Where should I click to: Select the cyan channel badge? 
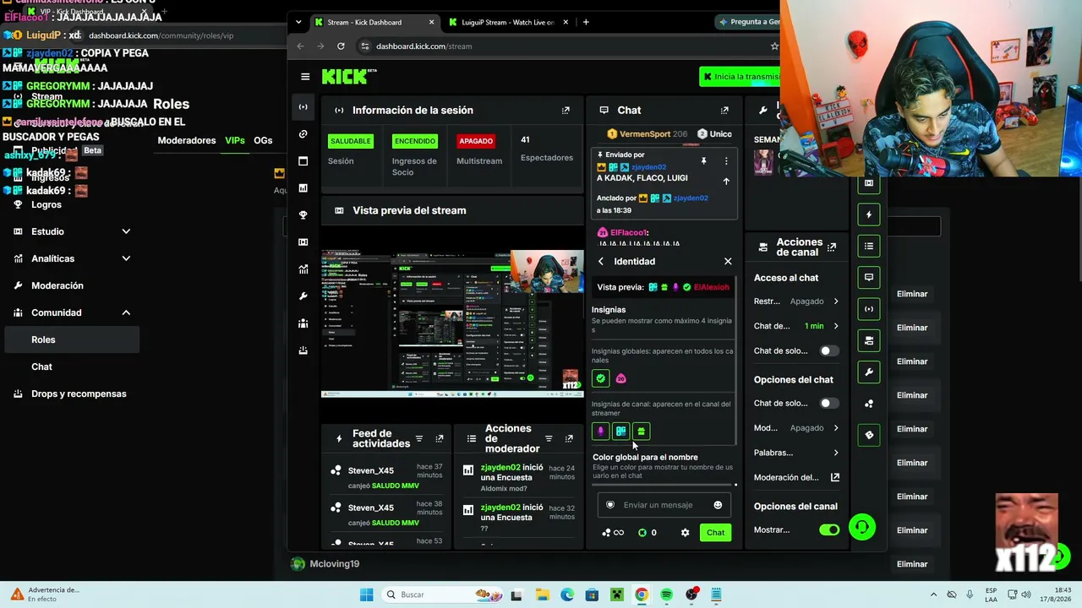pyautogui.click(x=621, y=432)
